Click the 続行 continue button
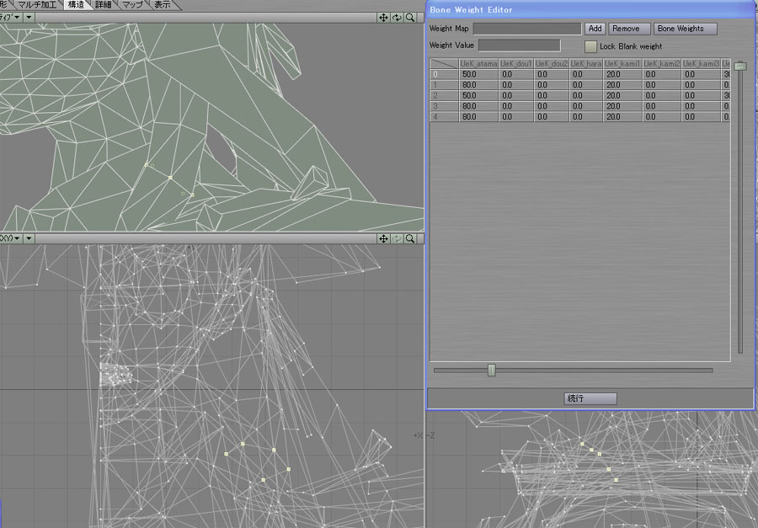This screenshot has height=528, width=758. coord(590,398)
